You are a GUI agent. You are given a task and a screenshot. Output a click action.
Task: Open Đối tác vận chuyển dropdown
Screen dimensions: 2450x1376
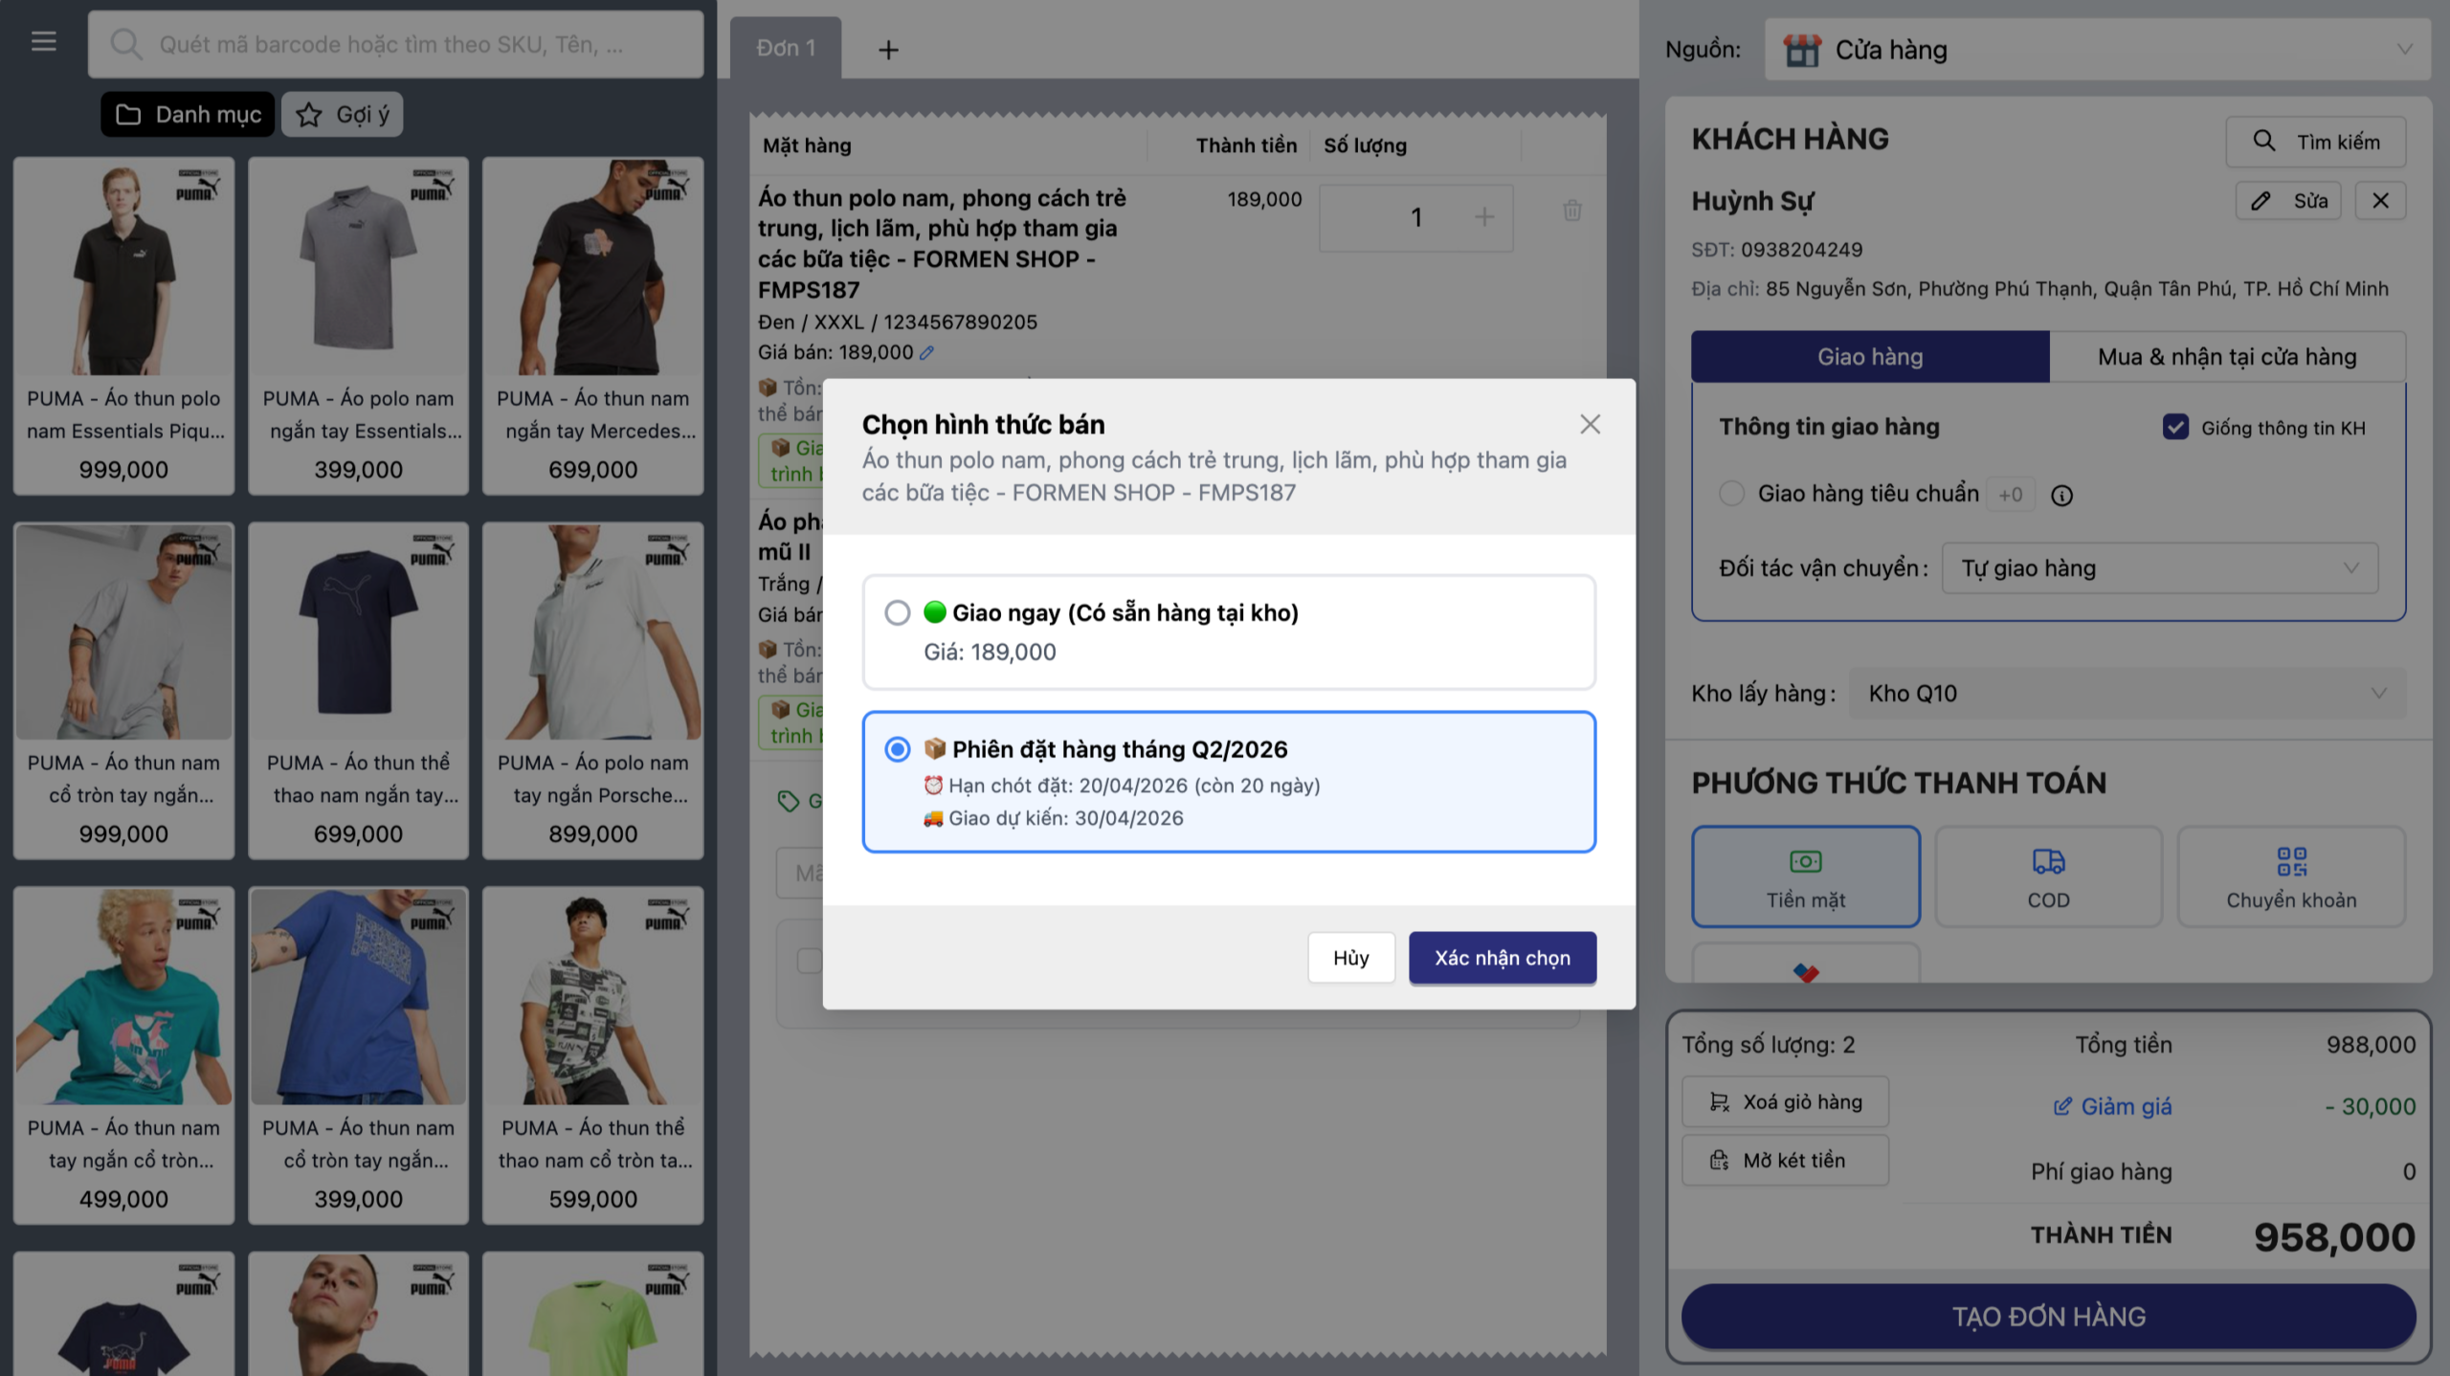coord(2159,568)
